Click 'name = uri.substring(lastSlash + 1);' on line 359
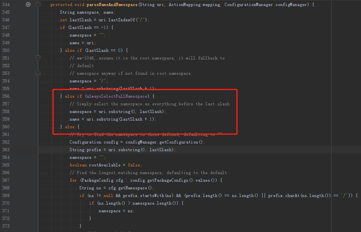 pos(113,119)
